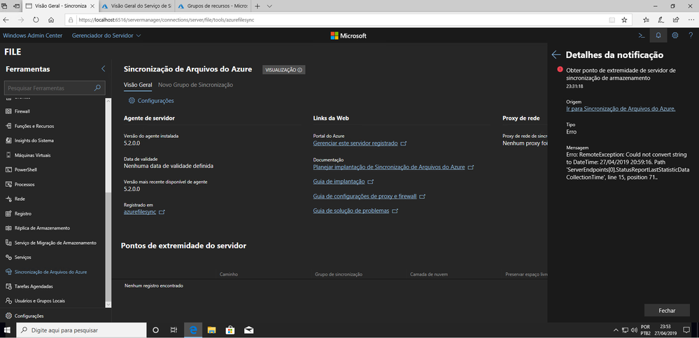Image resolution: width=699 pixels, height=338 pixels.
Task: Open browser share icon
Action: coord(676,20)
